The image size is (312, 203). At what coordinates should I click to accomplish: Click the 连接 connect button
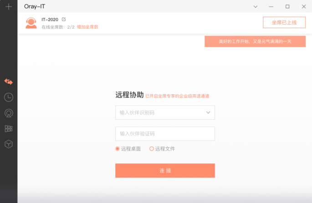point(165,171)
